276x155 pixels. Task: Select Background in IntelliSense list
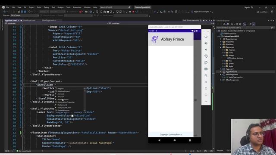click(62, 105)
